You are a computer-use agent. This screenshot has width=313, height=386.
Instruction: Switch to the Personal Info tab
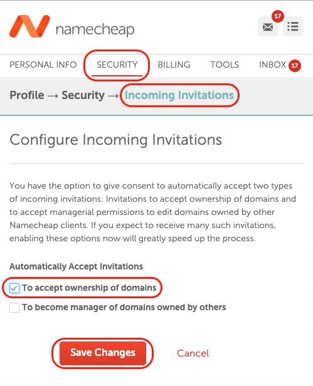tap(43, 65)
